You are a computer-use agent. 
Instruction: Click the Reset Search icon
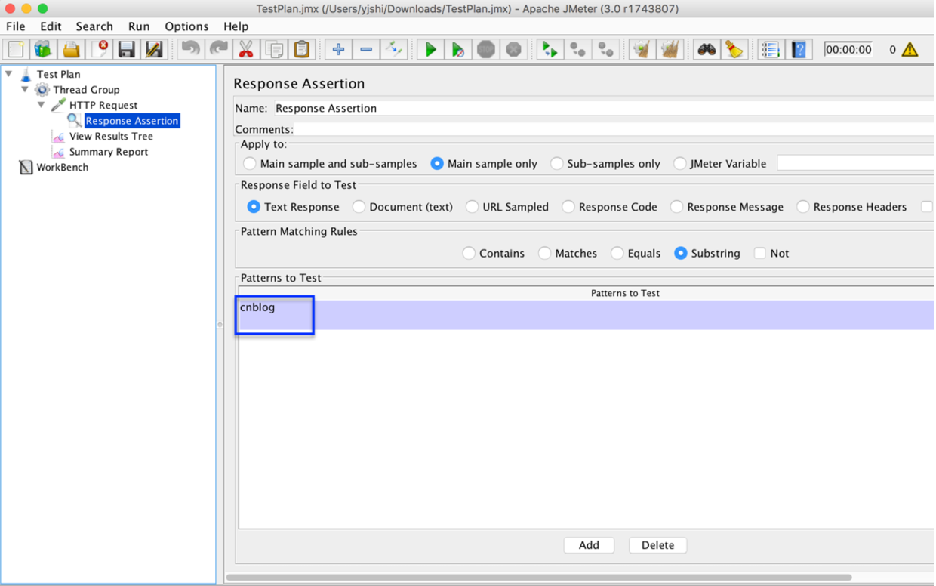734,50
